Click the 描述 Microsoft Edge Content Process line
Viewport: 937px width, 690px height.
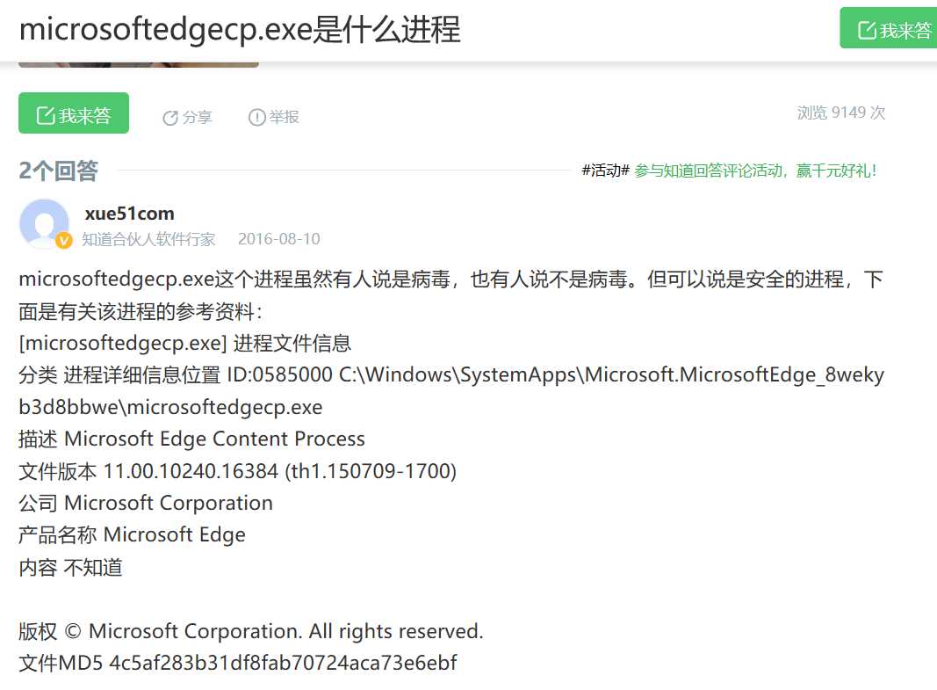click(191, 439)
